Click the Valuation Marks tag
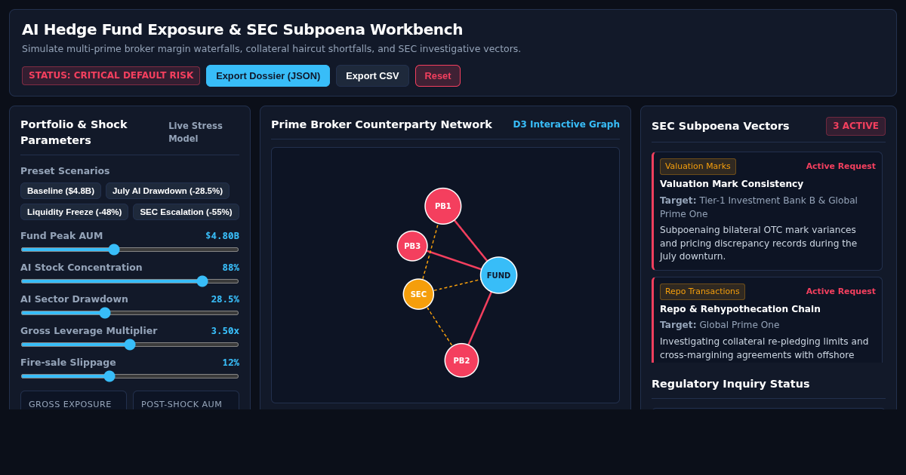The image size is (906, 475). tap(698, 167)
